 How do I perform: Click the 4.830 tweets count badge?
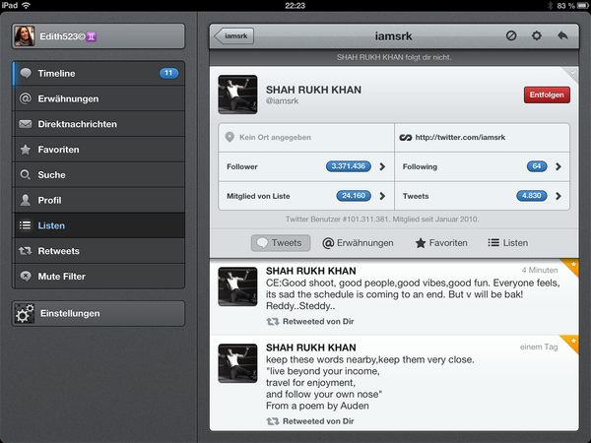[532, 196]
